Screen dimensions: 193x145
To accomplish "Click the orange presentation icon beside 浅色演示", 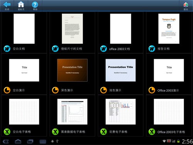I will (x=103, y=90).
